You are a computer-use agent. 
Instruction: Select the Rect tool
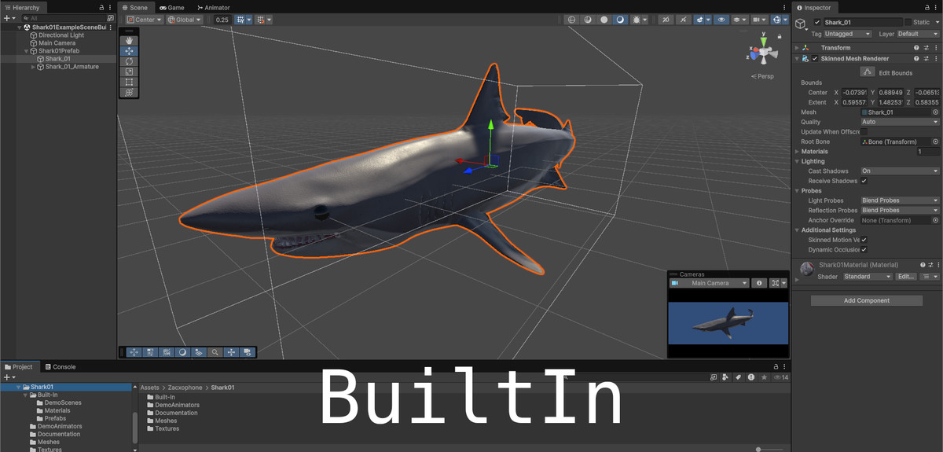tap(129, 81)
